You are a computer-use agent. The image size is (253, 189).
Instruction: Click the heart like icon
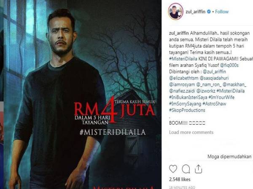coord(173,169)
